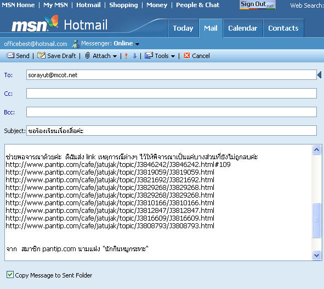This screenshot has width=324, height=289.
Task: Click the Cc: address book link
Action: point(8,94)
